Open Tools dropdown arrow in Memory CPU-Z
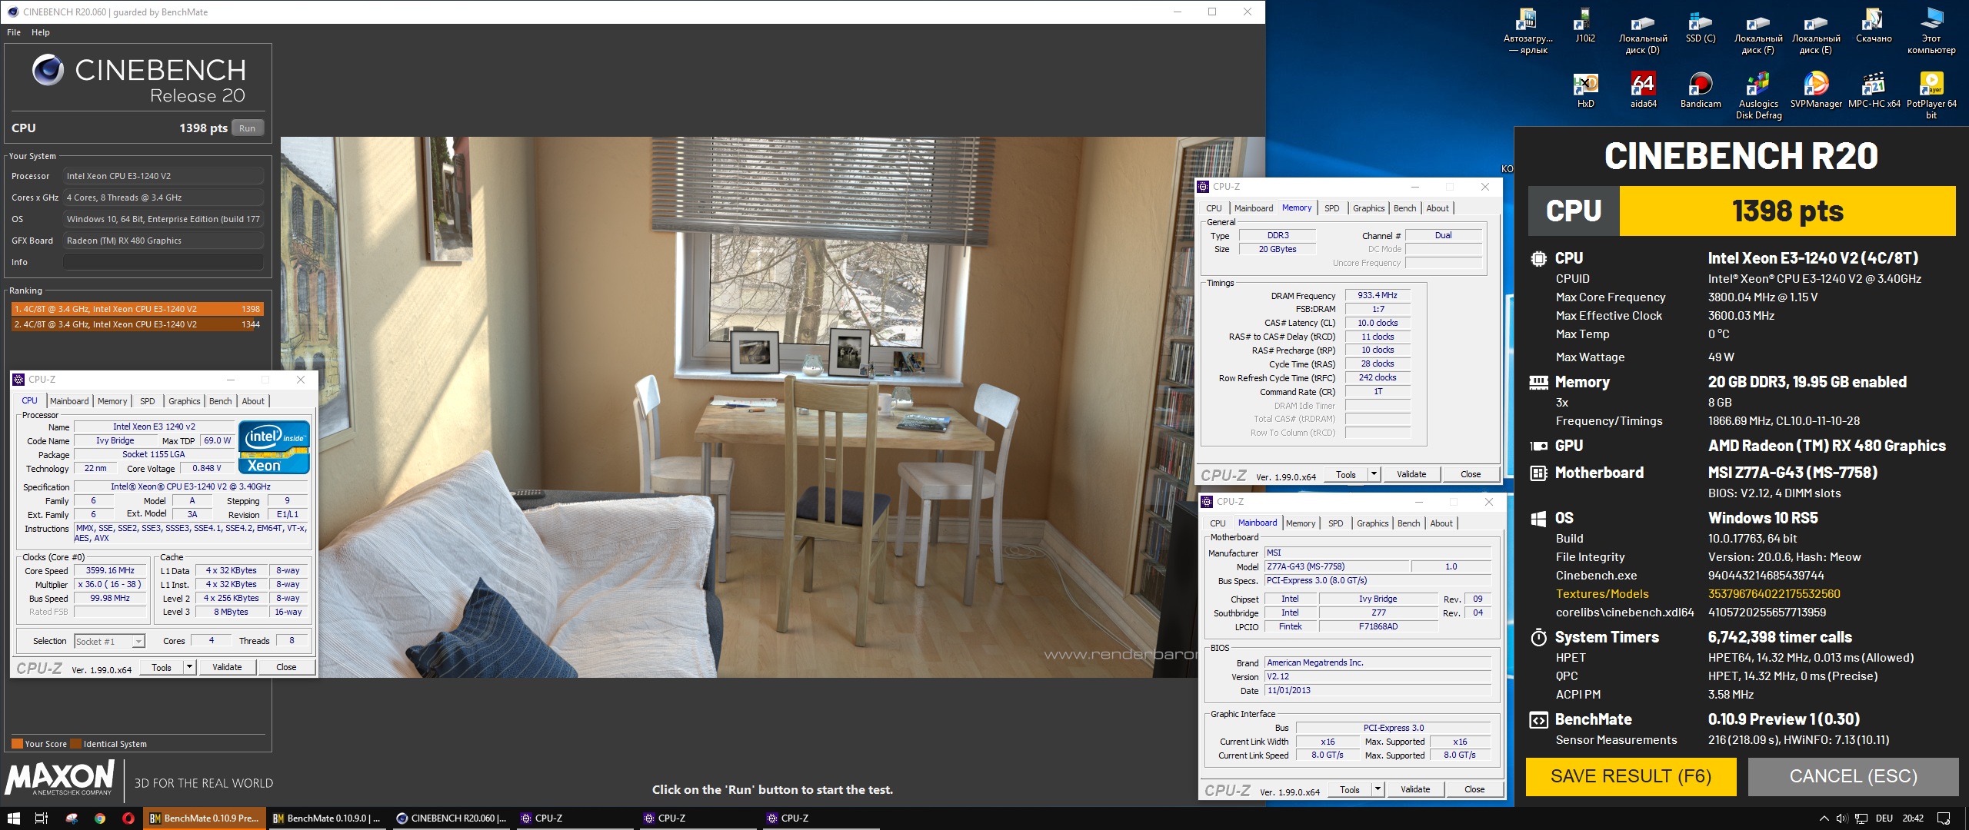Screen dimensions: 1969x830 [1374, 474]
